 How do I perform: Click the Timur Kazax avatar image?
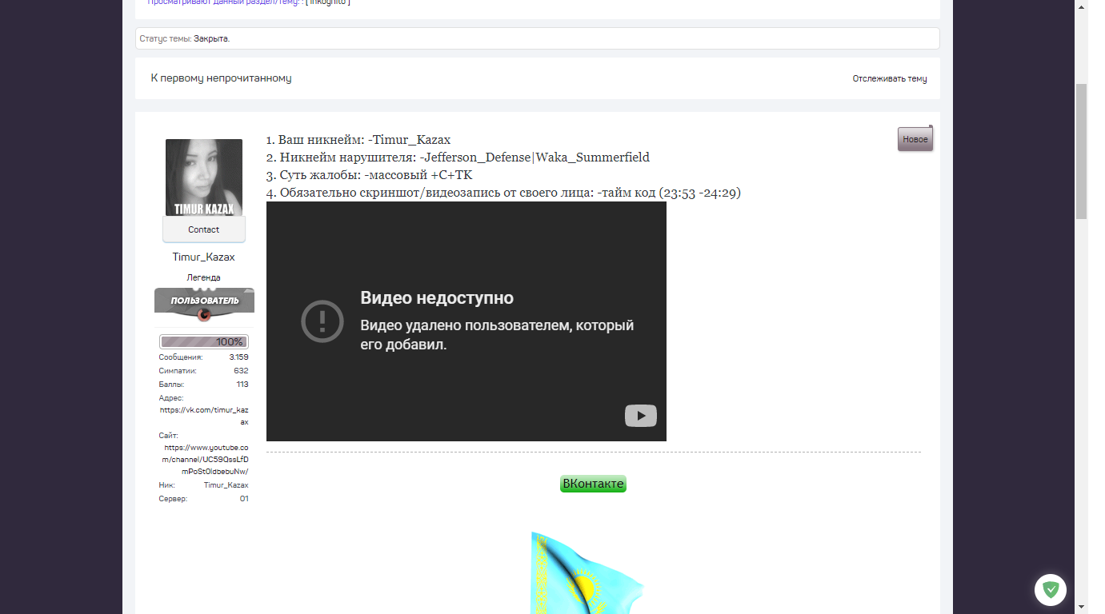(204, 177)
